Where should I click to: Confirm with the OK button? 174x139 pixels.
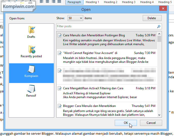coord(126,123)
